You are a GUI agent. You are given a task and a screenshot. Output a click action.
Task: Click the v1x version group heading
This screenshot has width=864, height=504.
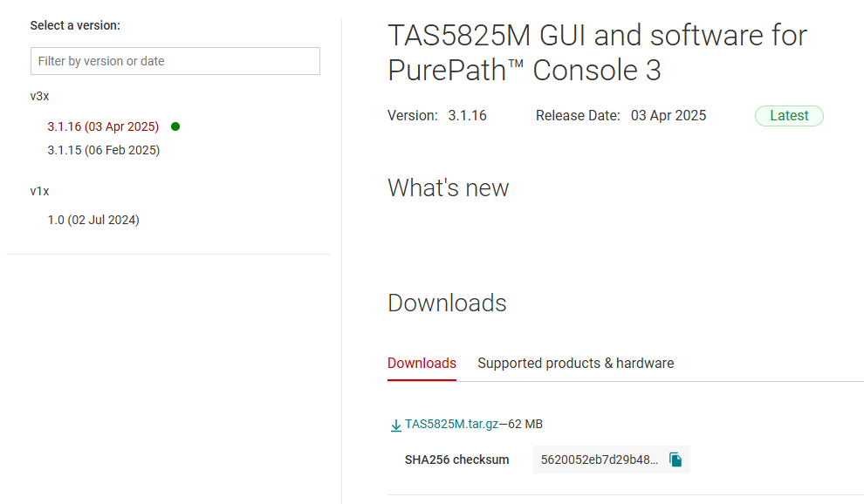39,191
